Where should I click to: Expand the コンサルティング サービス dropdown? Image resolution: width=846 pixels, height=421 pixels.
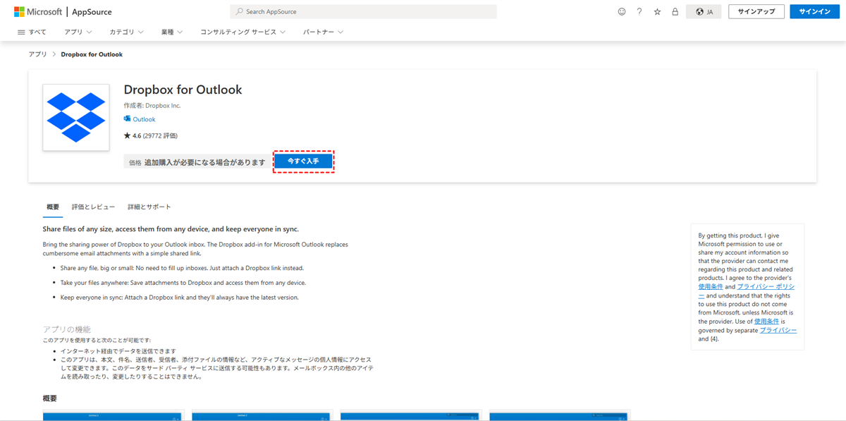(x=243, y=32)
